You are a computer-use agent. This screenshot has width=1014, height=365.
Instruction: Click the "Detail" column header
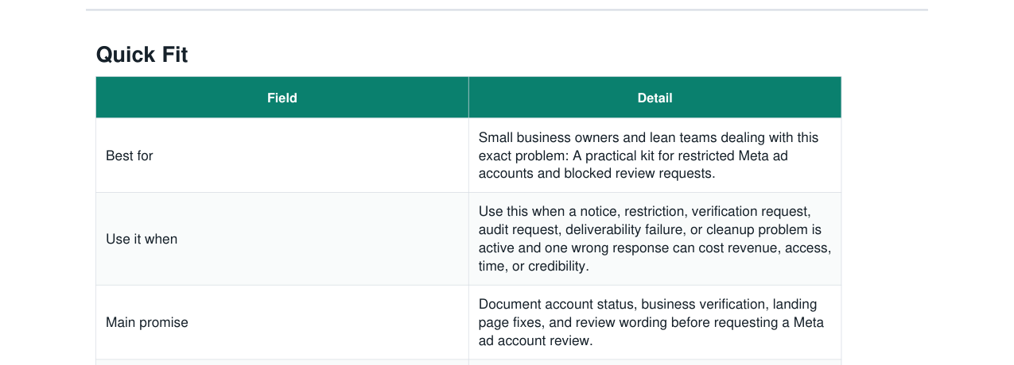[655, 98]
